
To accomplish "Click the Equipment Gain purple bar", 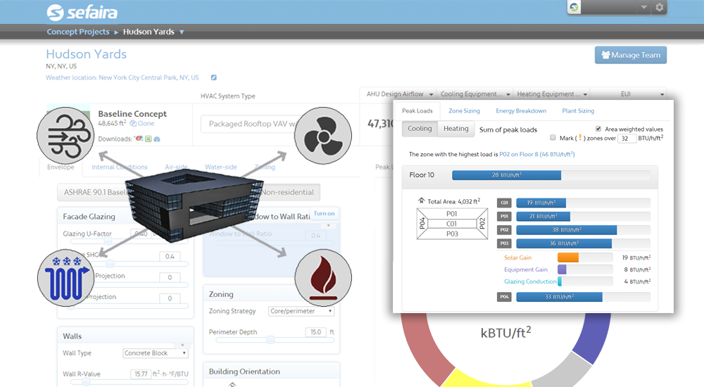I will click(562, 269).
